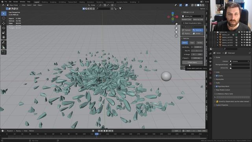Expand the Units section
This screenshot has height=142, width=252.
click(x=218, y=72)
